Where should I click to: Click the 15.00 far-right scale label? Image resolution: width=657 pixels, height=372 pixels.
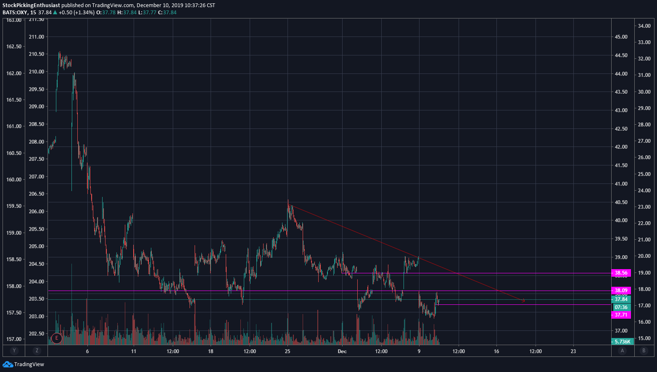(x=644, y=338)
